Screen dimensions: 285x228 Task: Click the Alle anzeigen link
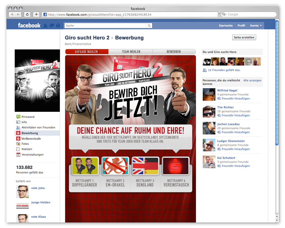point(252,80)
